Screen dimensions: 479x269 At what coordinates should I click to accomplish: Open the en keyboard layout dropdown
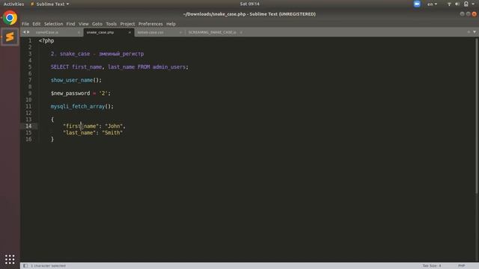coord(432,4)
